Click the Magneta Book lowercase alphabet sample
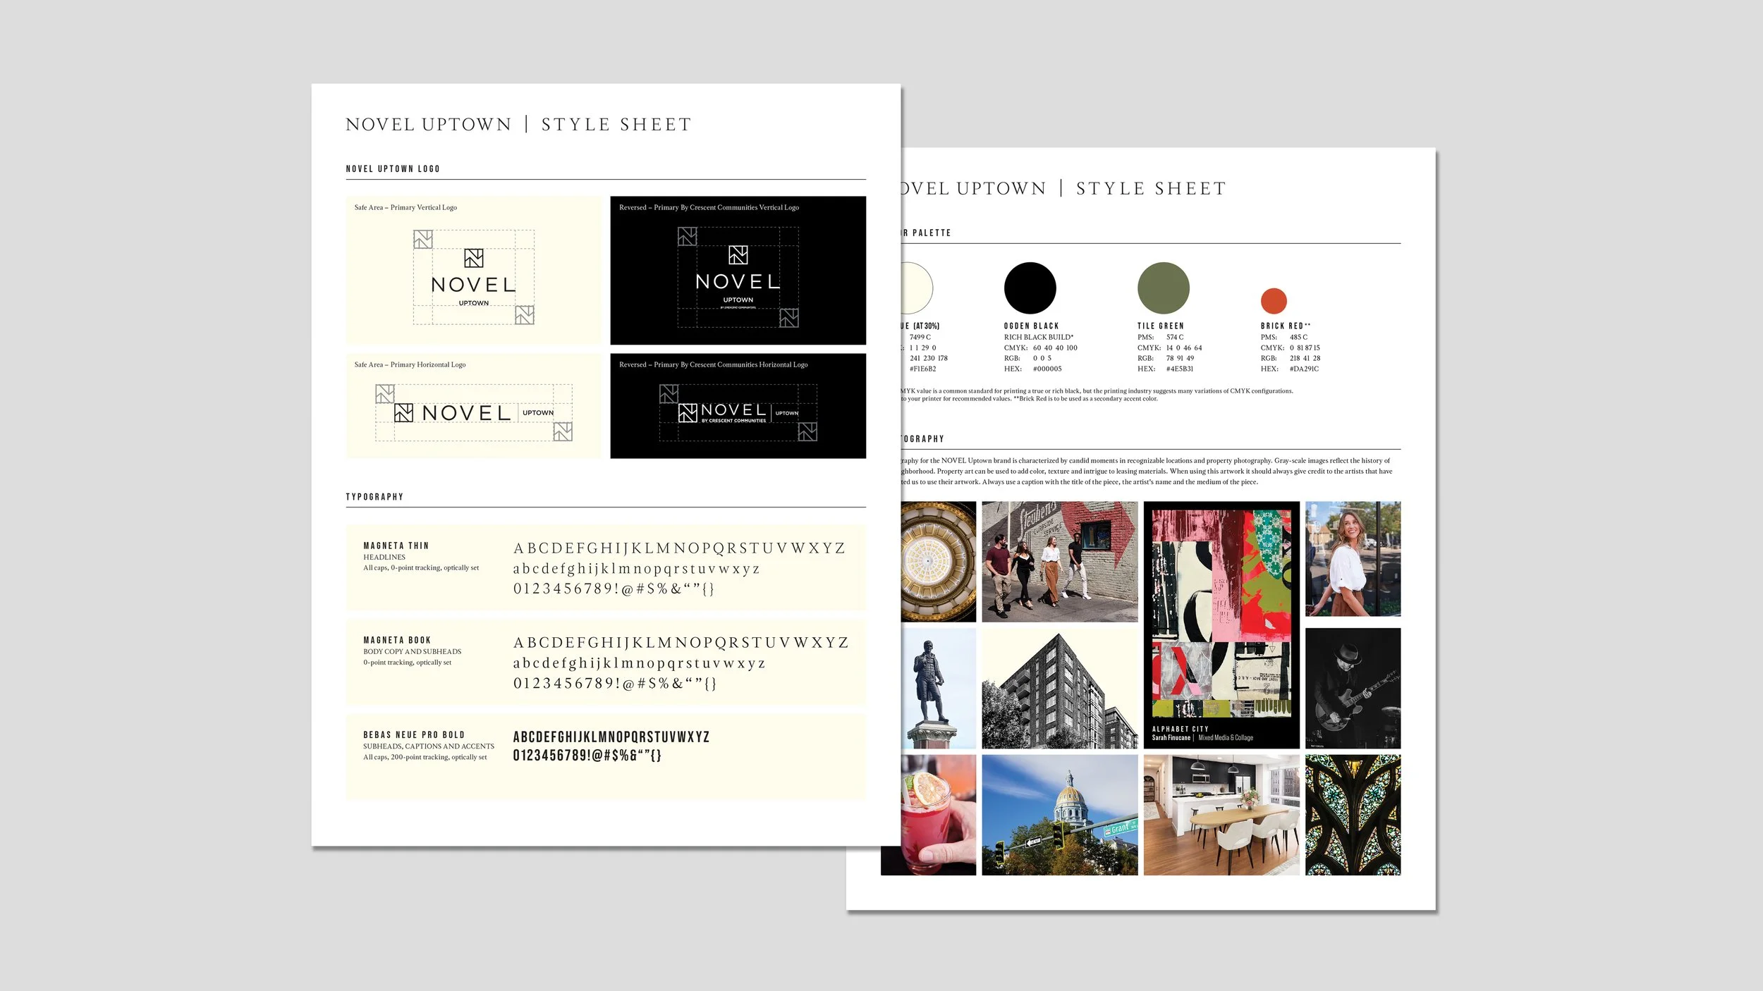Screen dimensions: 1763x991 point(639,664)
